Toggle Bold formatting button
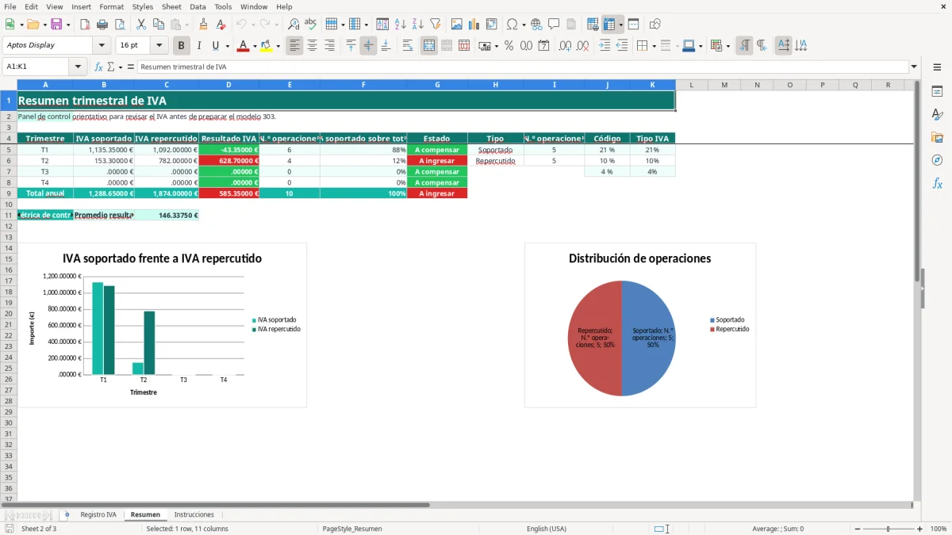The image size is (952, 535). [182, 46]
